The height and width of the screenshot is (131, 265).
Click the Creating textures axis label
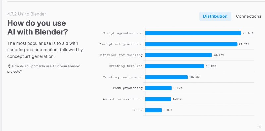126,66
